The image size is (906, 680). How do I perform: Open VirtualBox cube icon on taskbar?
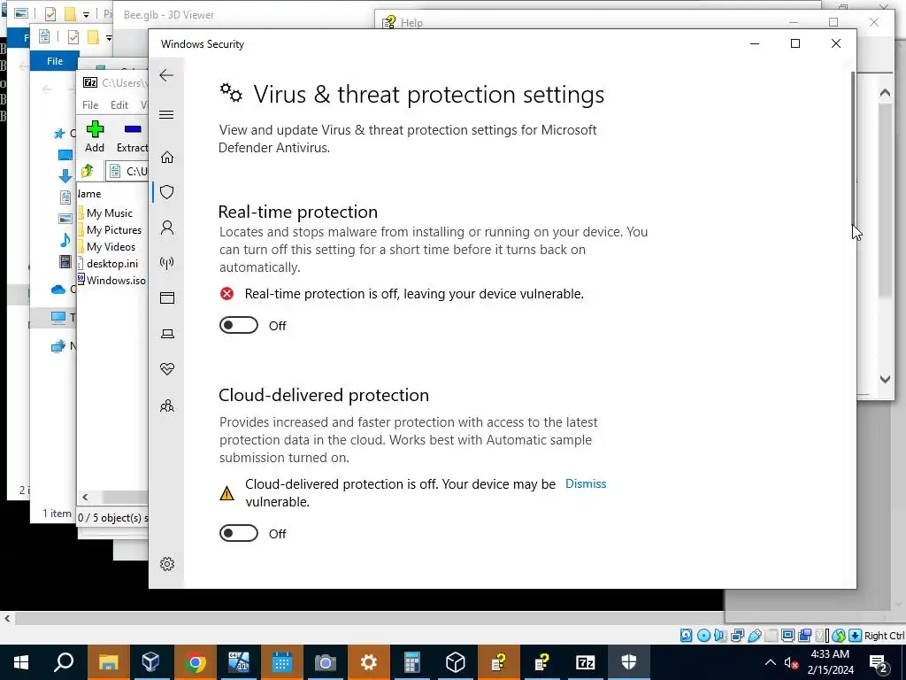(150, 662)
